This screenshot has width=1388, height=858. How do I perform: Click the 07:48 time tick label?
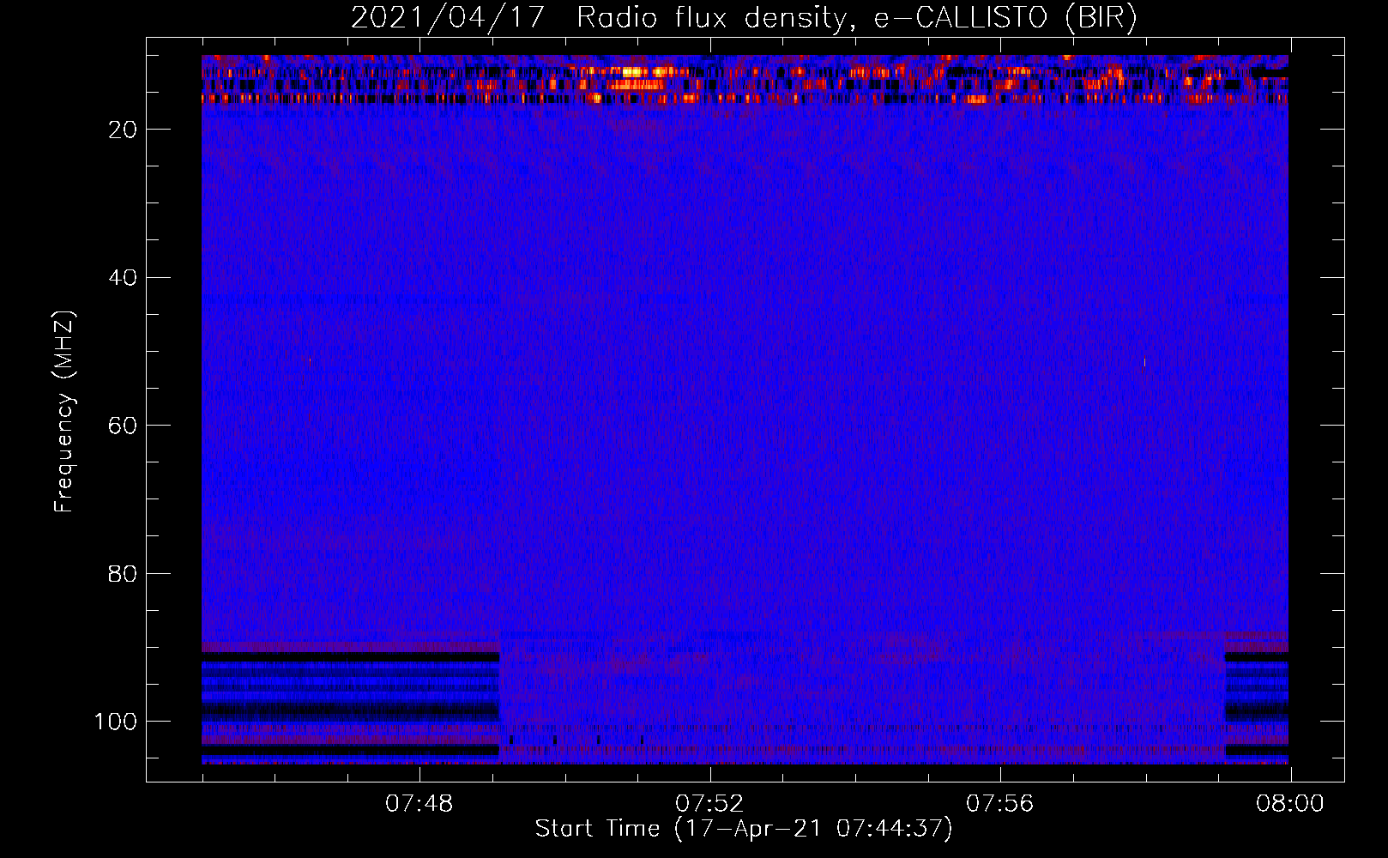point(419,804)
